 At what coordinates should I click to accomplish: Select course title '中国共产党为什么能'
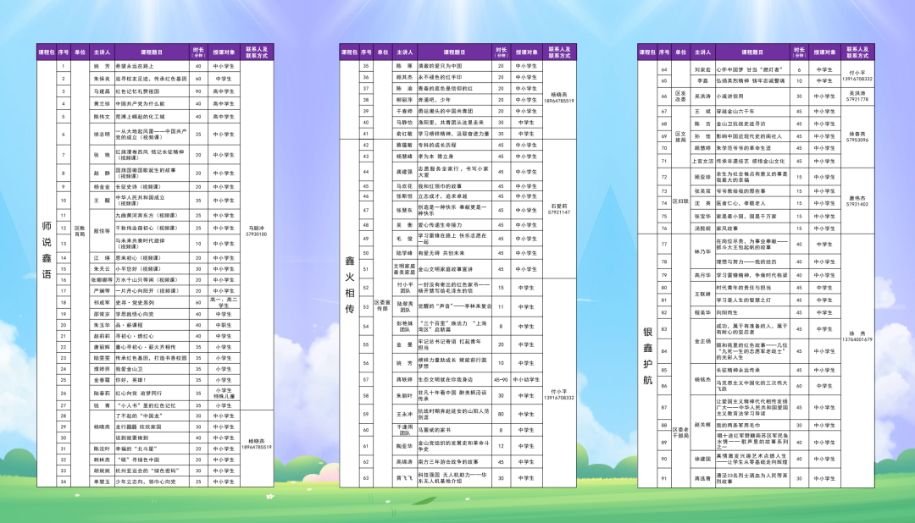pyautogui.click(x=139, y=104)
